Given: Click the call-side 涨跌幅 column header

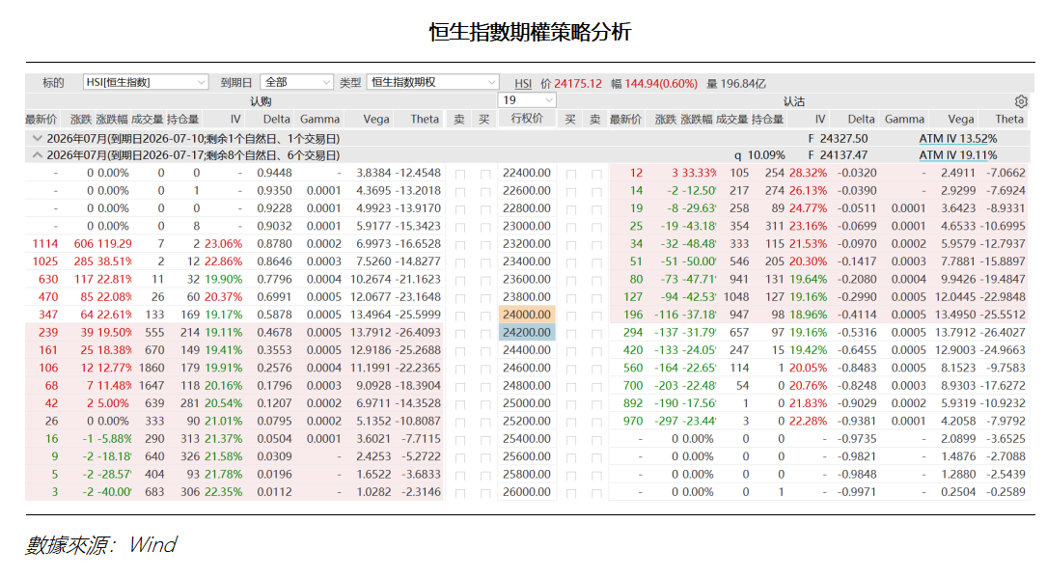Looking at the screenshot, I should tap(112, 120).
